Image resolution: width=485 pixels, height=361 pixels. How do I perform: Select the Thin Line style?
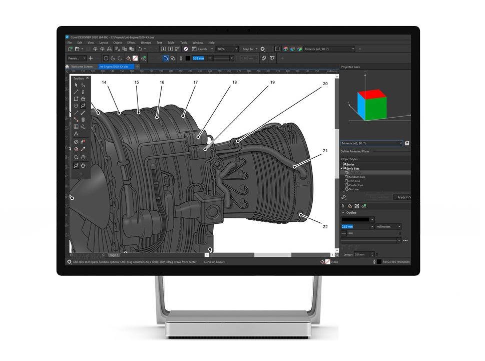[x=354, y=181]
